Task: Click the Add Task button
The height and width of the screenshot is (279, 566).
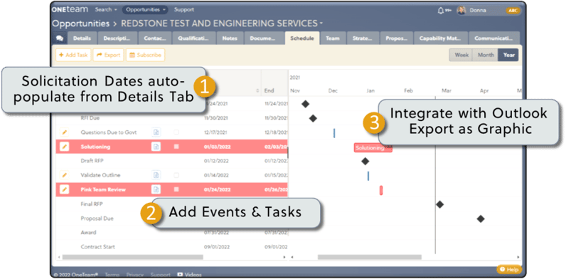Action: click(x=73, y=55)
